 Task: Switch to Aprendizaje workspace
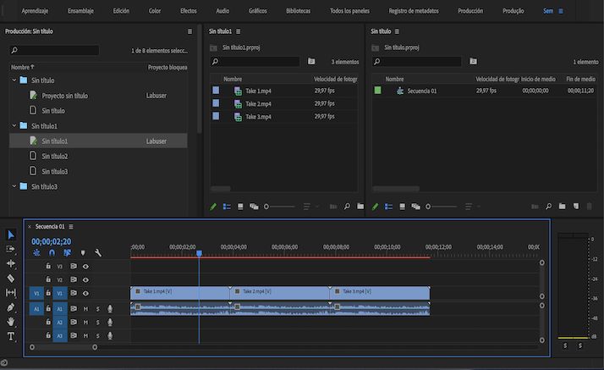click(35, 11)
